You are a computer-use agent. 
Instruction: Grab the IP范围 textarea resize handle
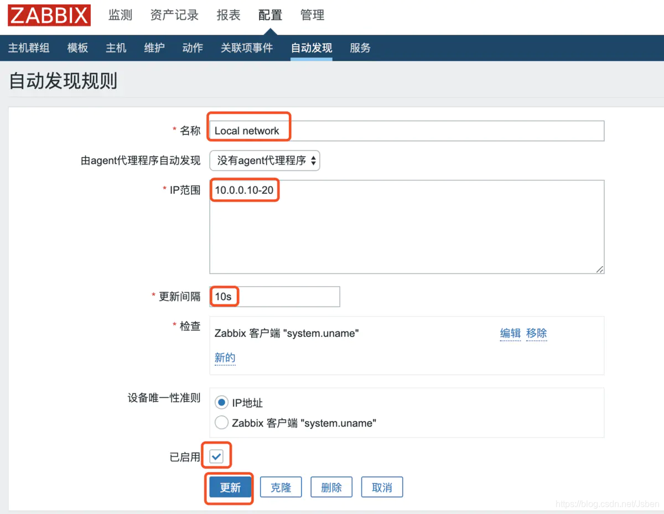(600, 269)
